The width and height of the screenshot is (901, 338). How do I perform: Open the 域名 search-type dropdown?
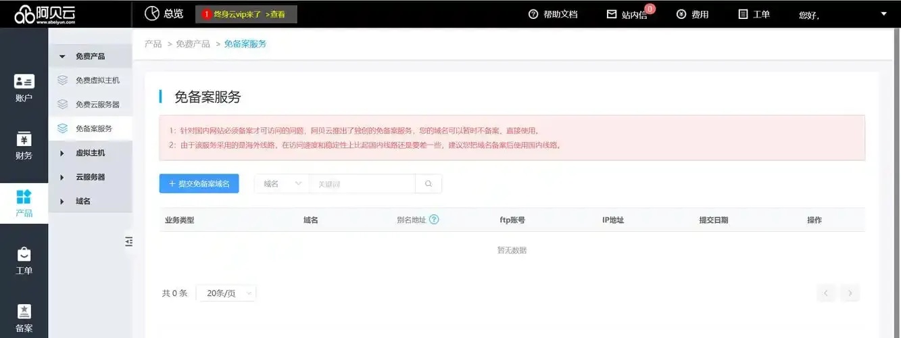tap(282, 183)
